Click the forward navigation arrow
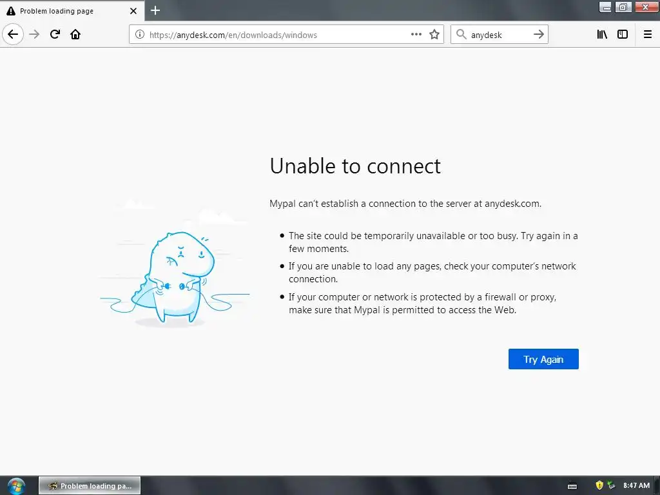Screen dimensions: 660x495 click(34, 34)
